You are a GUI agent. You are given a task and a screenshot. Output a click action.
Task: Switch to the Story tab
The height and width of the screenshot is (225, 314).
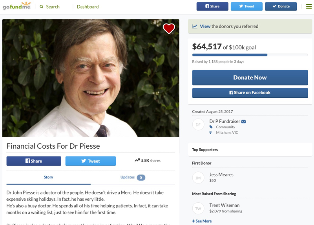tap(48, 177)
